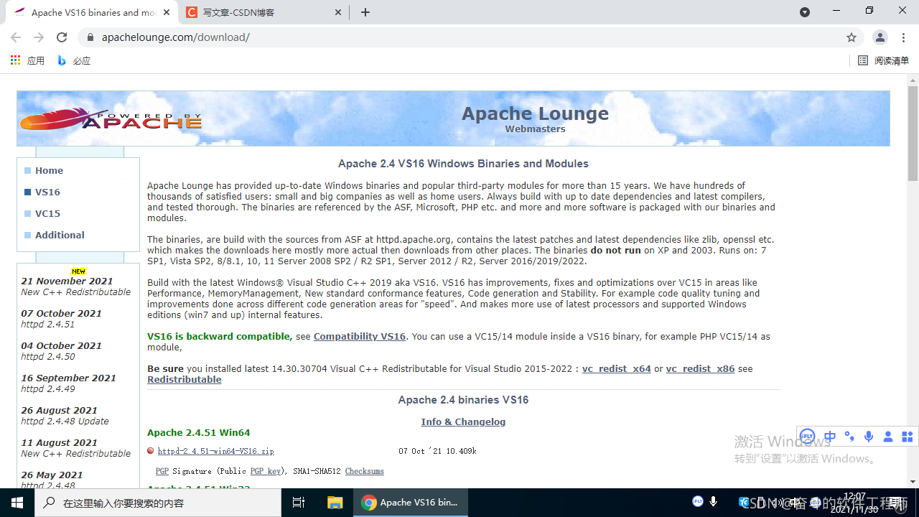Select the Apache VS16 binaries tab

92,12
